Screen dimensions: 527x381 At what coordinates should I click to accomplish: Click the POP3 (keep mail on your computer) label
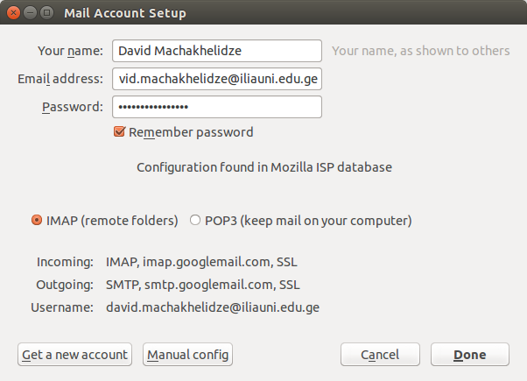click(x=308, y=221)
